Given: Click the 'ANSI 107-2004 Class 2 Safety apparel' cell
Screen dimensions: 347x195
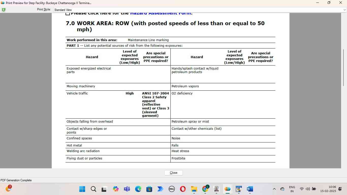Looking at the screenshot, I should coord(155,104).
